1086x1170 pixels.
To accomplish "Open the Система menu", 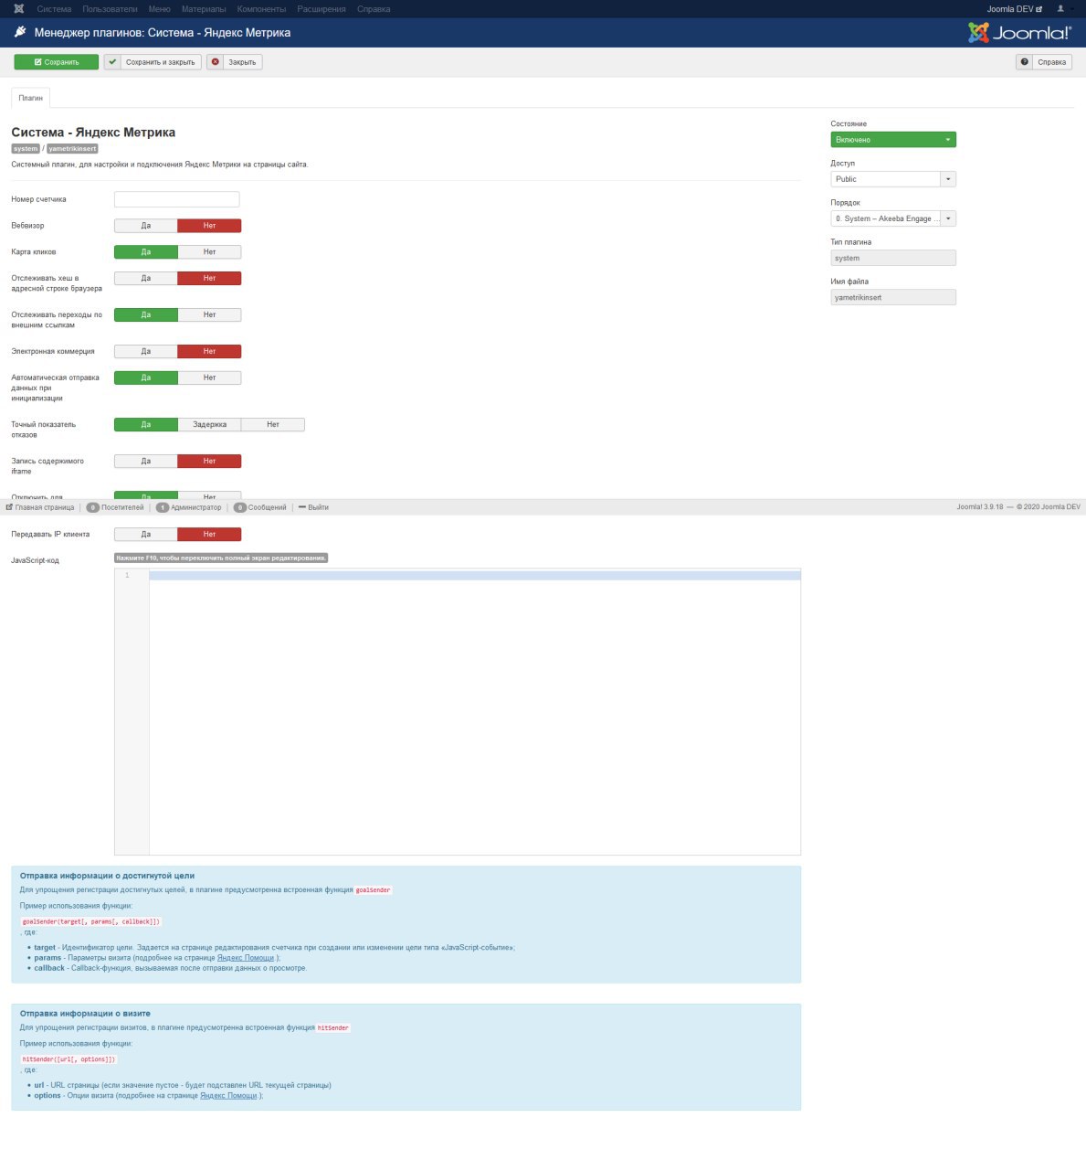I will tap(54, 9).
